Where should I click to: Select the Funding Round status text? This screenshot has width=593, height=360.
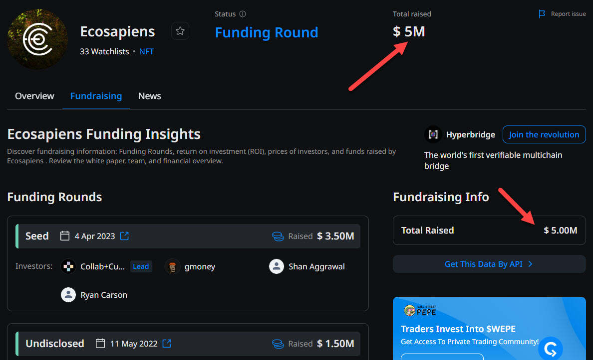point(267,32)
